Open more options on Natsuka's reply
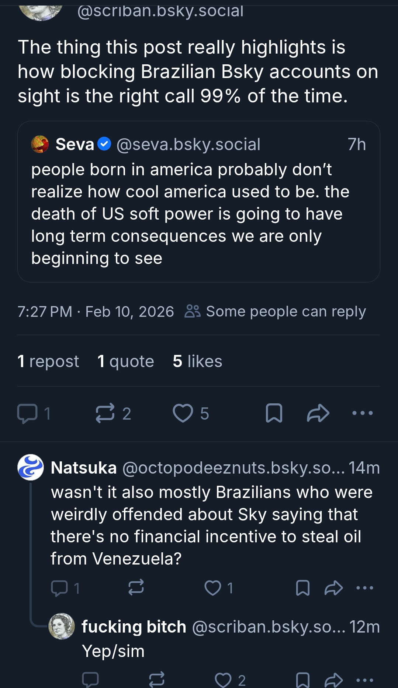398x688 pixels. (365, 588)
